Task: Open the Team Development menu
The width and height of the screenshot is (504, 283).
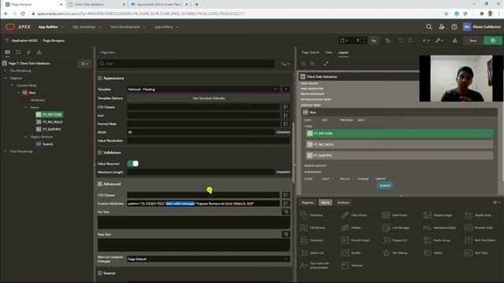Action: point(128,27)
